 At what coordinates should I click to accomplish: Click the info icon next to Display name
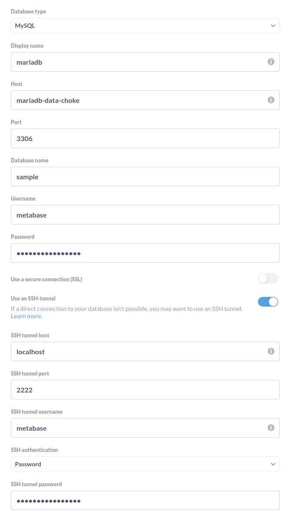pyautogui.click(x=271, y=61)
